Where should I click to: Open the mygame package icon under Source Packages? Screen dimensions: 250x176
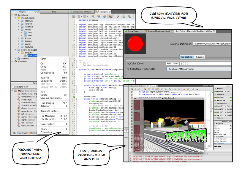[22, 52]
